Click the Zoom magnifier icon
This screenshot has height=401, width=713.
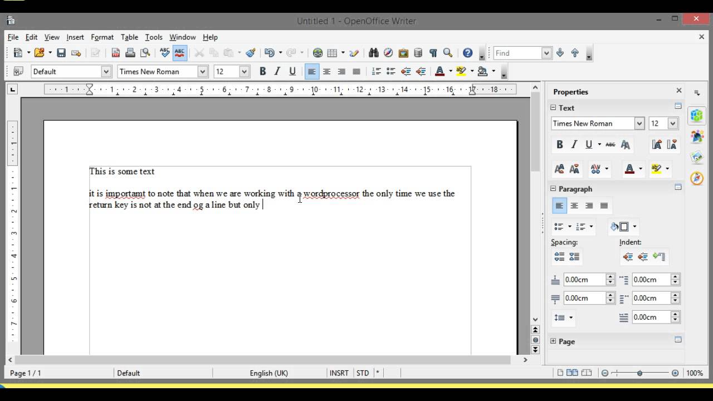(x=448, y=53)
